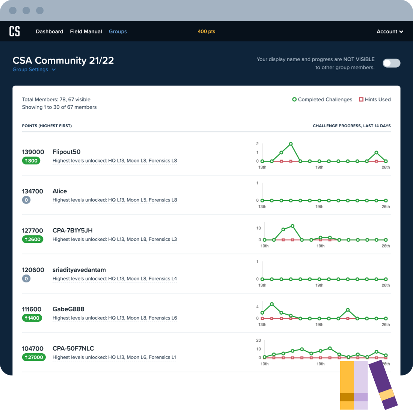Select the Groups navigation item
Screen dimensions: 413x410
118,32
